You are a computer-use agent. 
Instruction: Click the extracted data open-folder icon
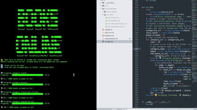coord(103,9)
